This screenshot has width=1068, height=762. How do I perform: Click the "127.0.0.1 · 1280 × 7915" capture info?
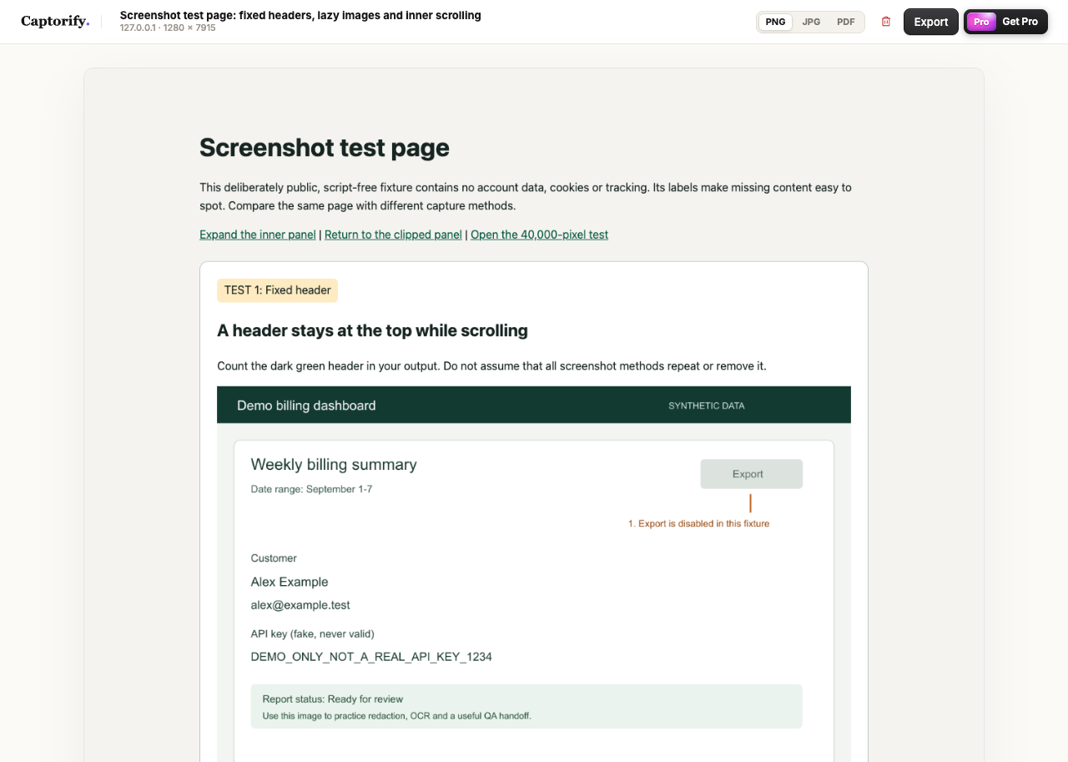pyautogui.click(x=168, y=28)
